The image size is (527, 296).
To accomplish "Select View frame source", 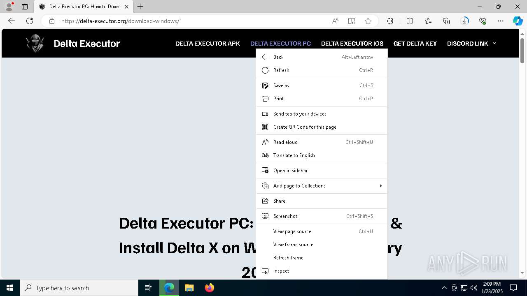I will click(x=322, y=245).
